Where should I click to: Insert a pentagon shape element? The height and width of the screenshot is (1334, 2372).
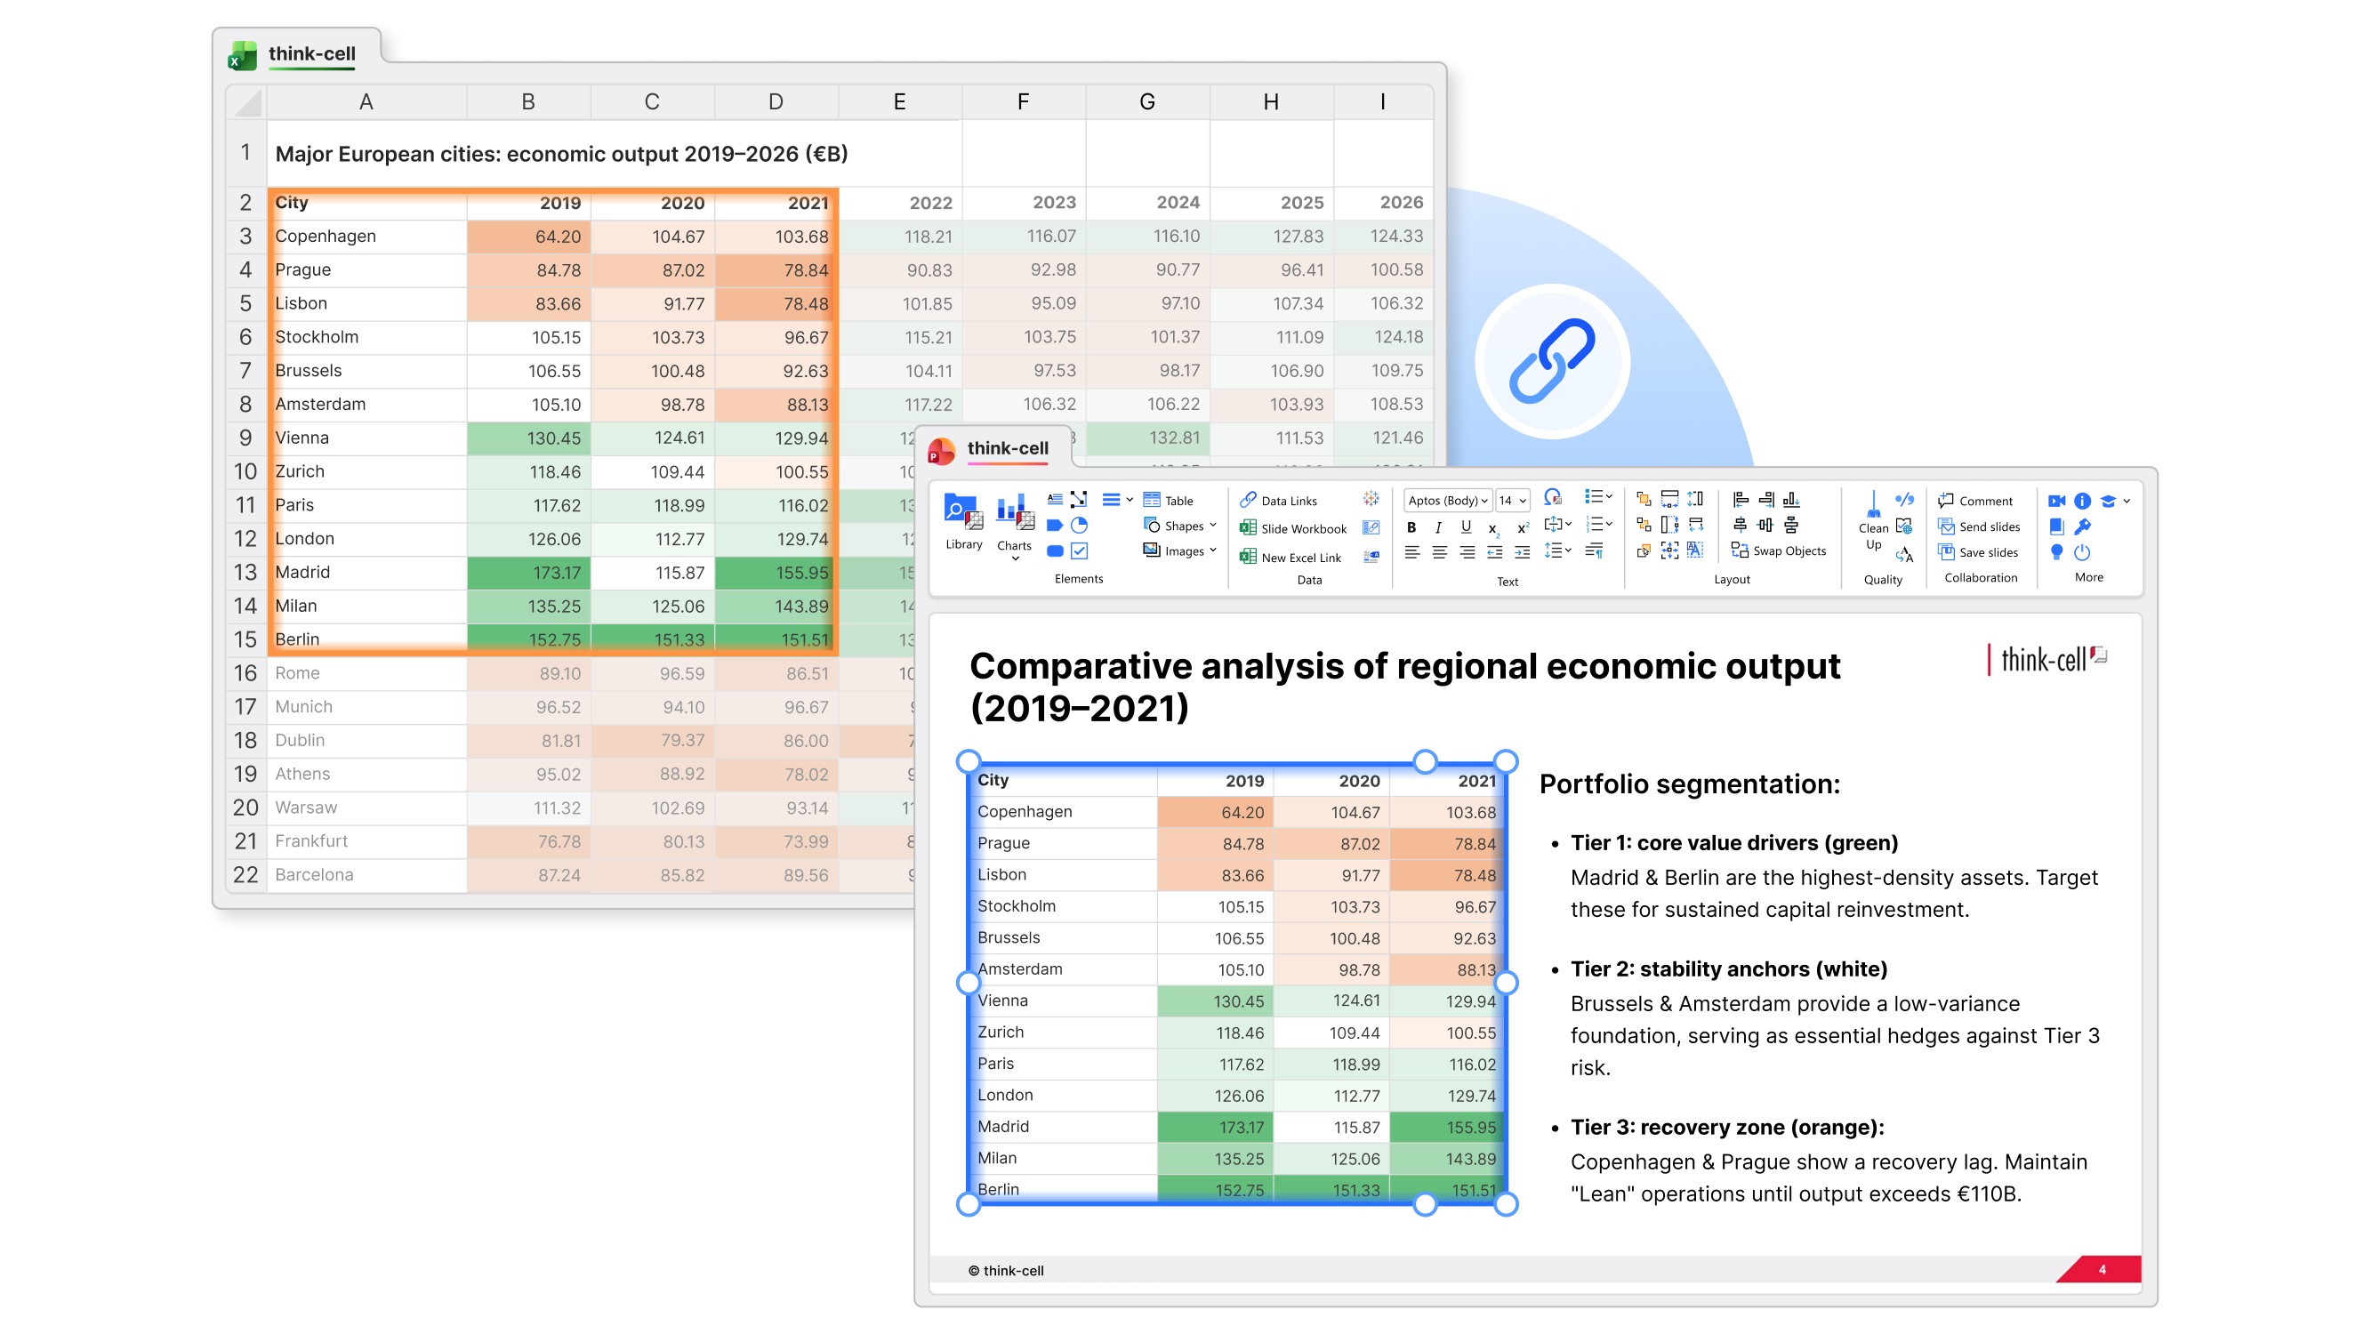point(1054,526)
